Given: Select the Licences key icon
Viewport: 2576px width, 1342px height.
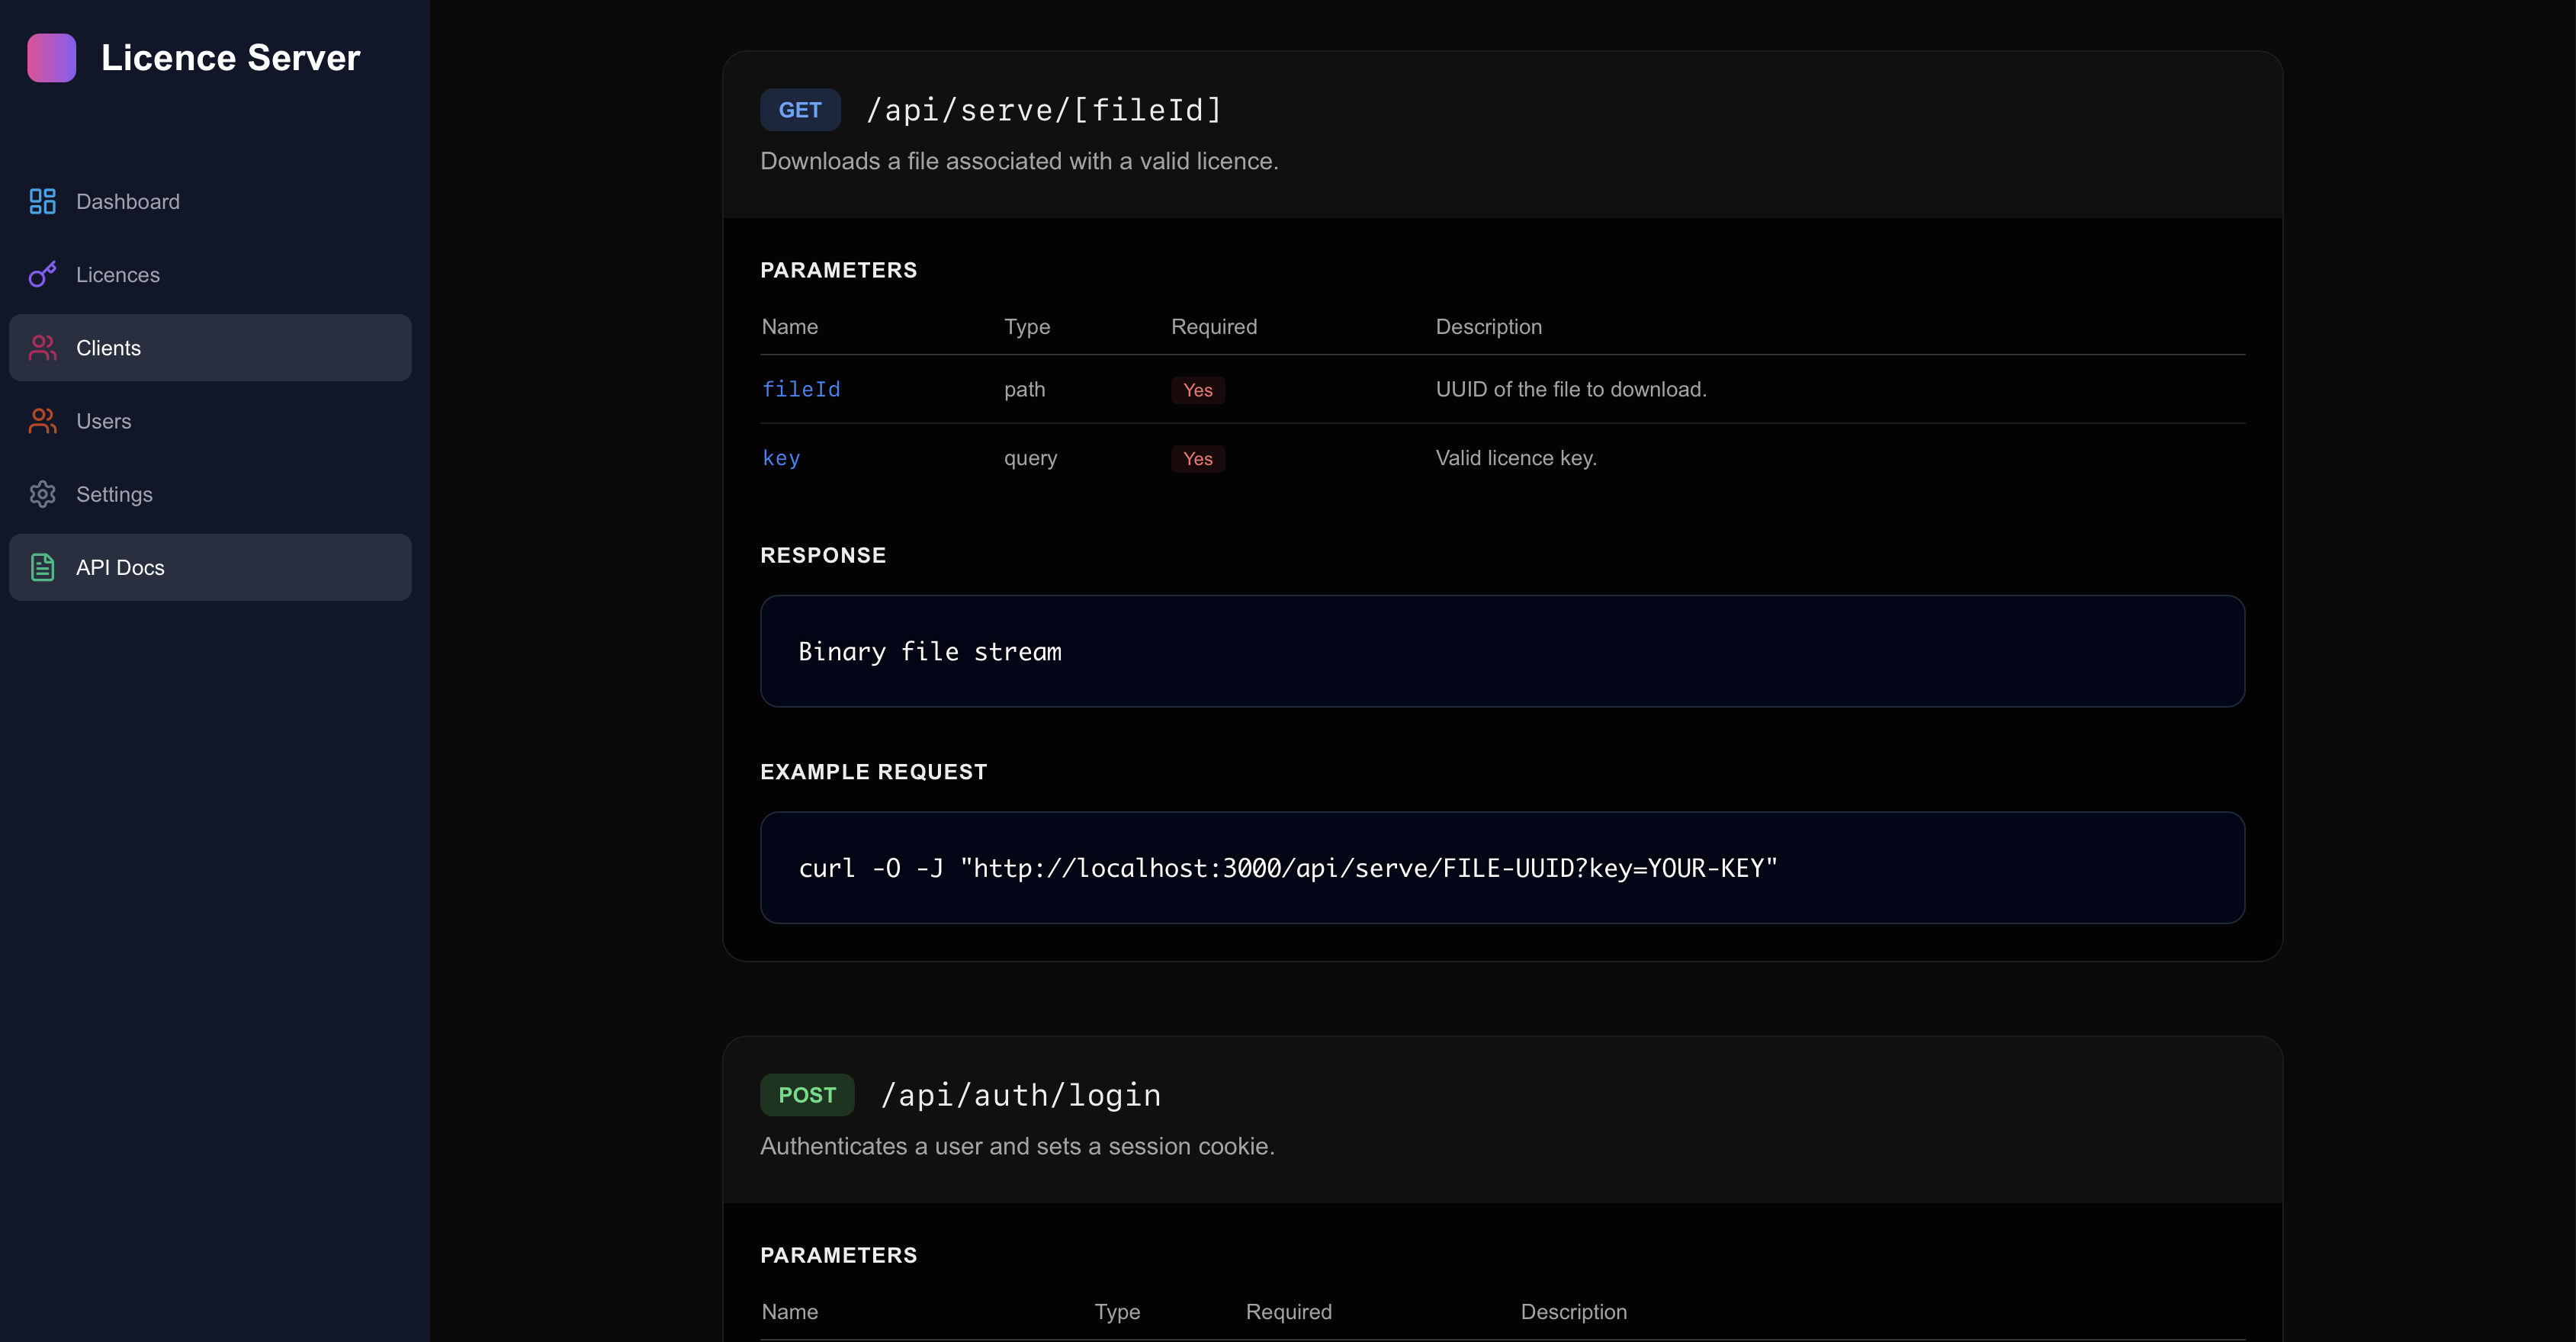Looking at the screenshot, I should pos(41,274).
